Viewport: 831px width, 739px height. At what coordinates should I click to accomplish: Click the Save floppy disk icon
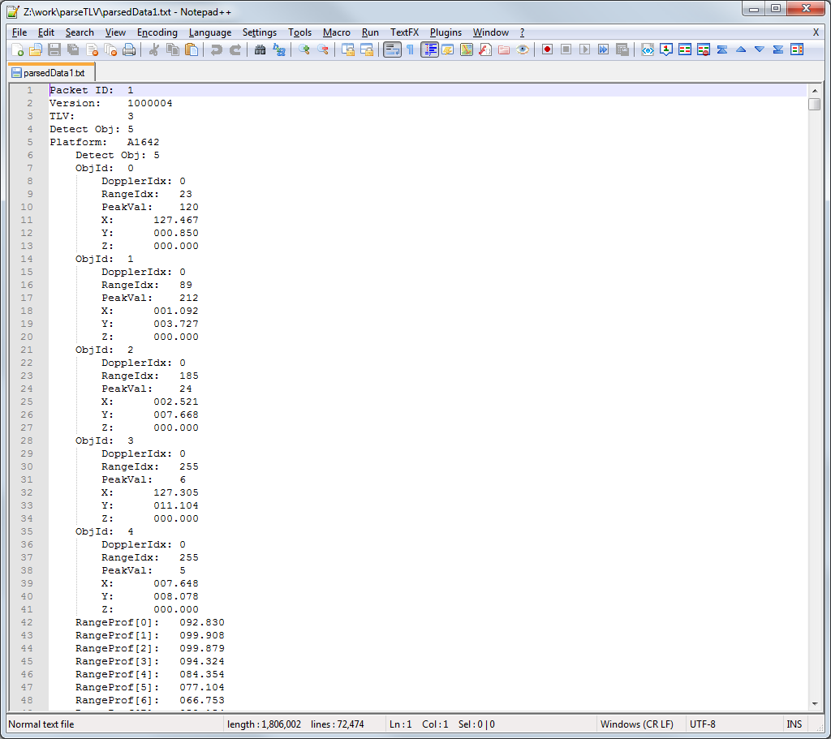point(54,49)
